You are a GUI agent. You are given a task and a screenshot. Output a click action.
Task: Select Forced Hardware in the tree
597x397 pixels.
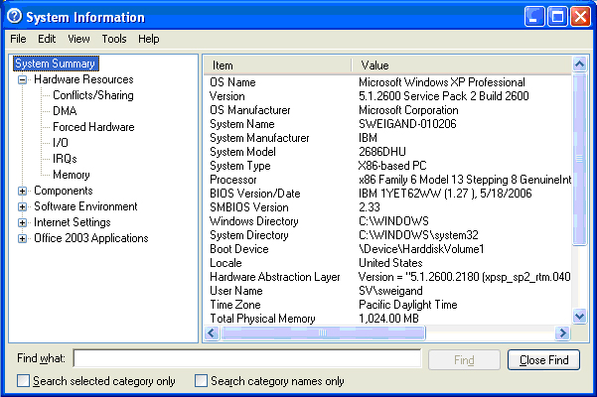tap(93, 127)
